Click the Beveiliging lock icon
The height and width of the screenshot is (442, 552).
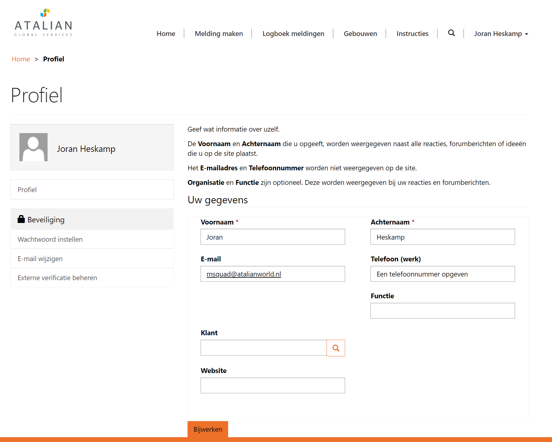(21, 219)
